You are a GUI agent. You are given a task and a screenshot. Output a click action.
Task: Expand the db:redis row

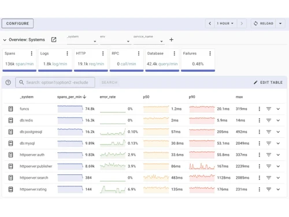(278, 120)
